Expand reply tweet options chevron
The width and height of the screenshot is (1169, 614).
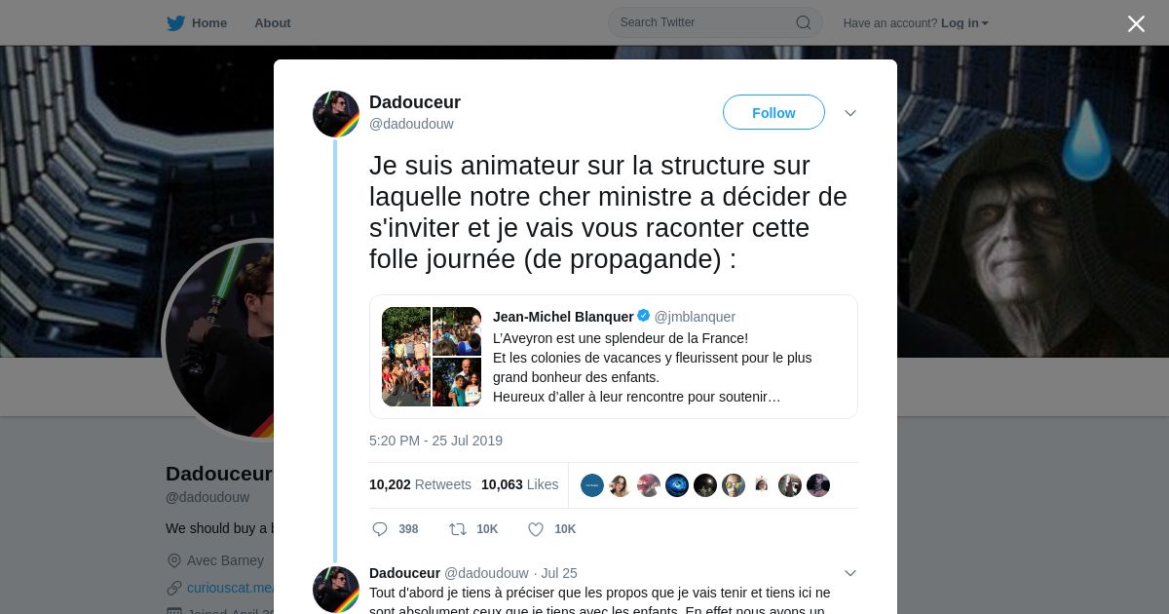coord(850,573)
